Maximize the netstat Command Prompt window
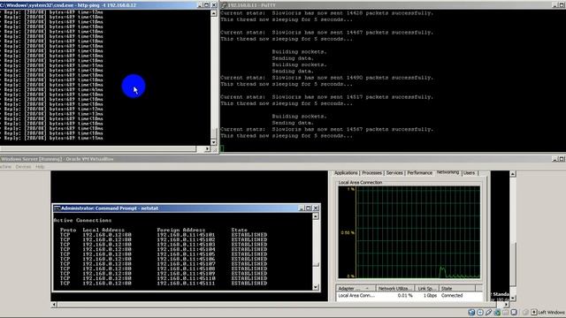Screen dimensions: 566x318 309,208
